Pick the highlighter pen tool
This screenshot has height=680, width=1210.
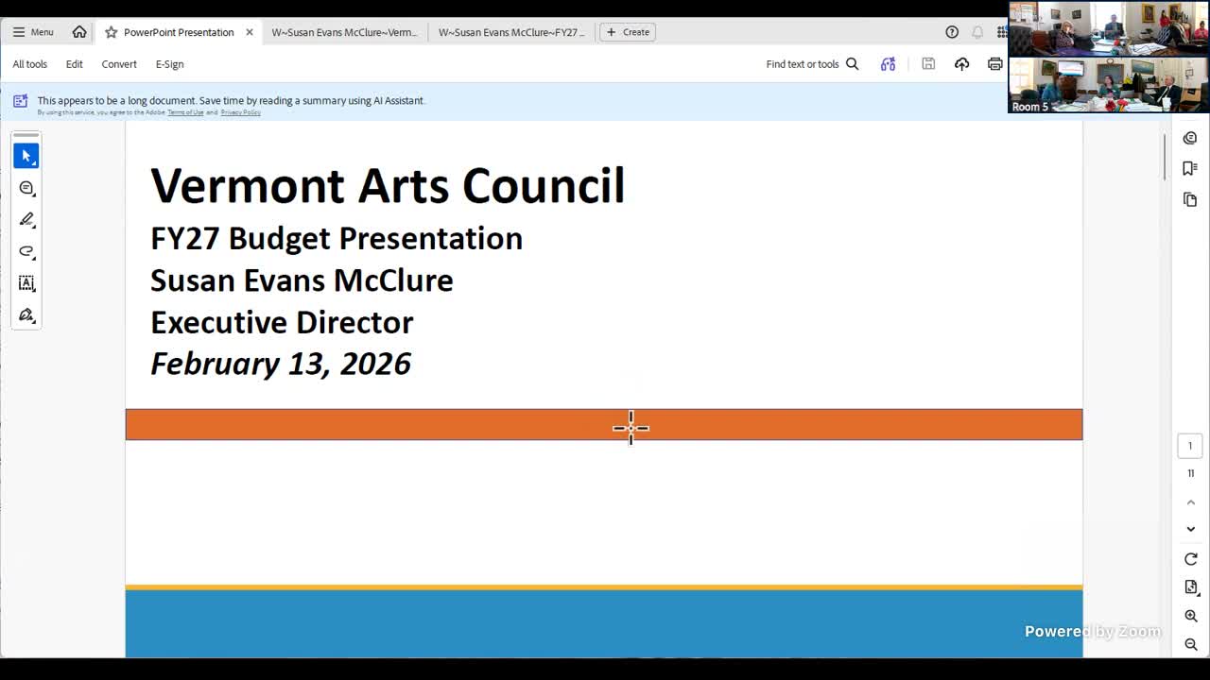tap(26, 219)
